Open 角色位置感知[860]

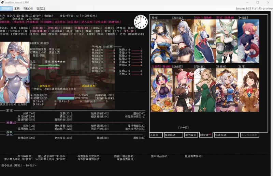(89, 159)
